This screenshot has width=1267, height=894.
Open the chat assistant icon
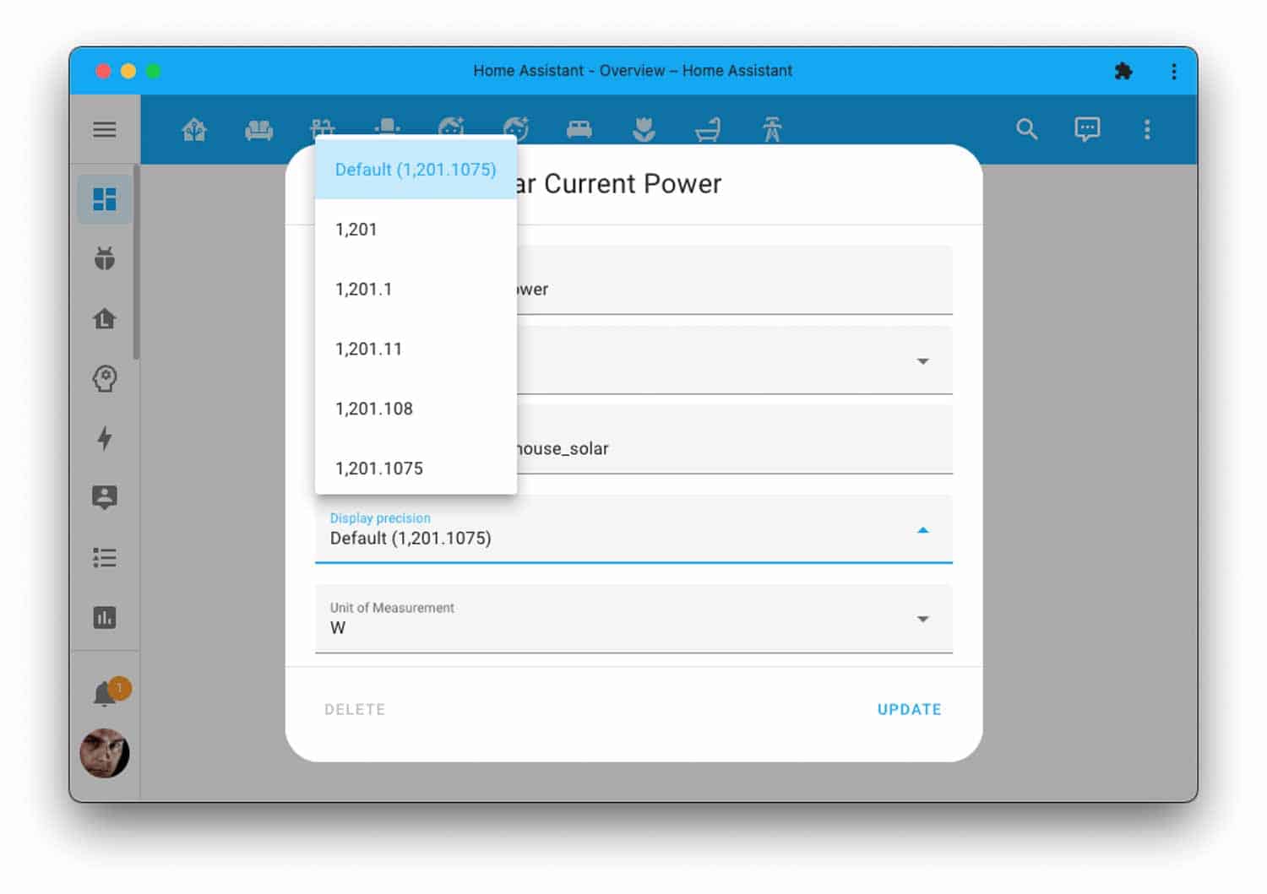click(x=1087, y=129)
